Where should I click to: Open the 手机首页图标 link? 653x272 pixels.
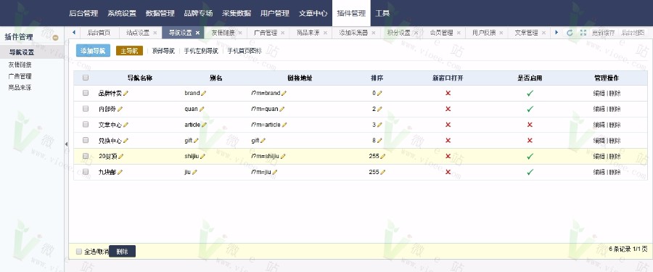(x=245, y=51)
